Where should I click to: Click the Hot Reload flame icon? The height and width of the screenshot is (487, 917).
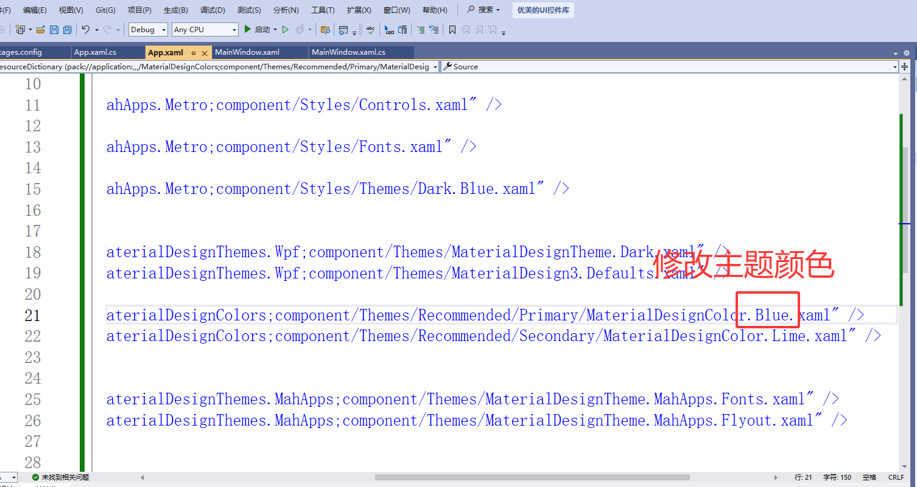click(x=300, y=29)
